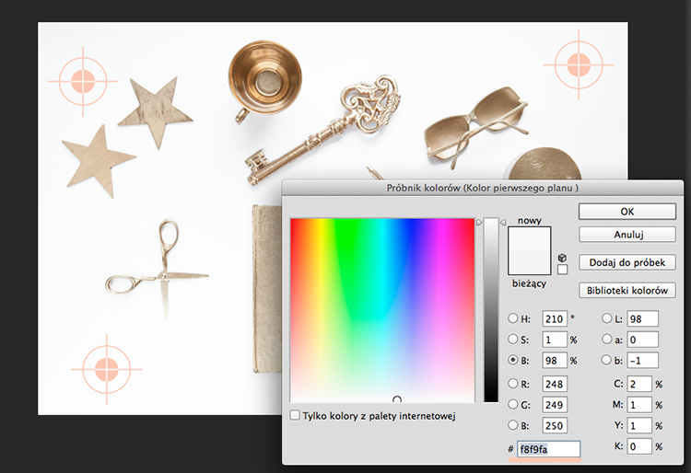Select the H hue radio button
Screen dimensions: 691x473
point(512,318)
